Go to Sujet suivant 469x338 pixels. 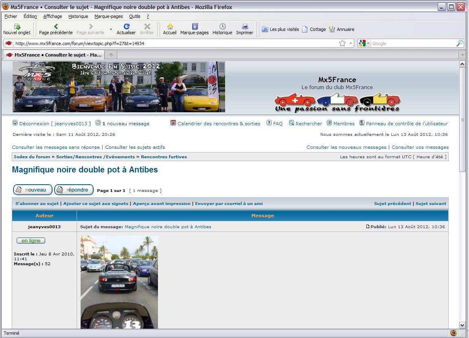(431, 203)
